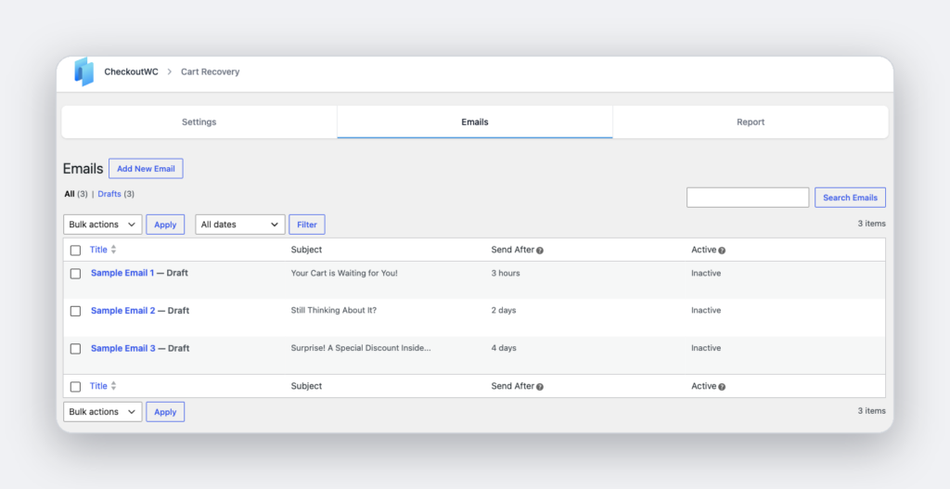
Task: Open the Sample Email 3 link
Action: coord(123,348)
